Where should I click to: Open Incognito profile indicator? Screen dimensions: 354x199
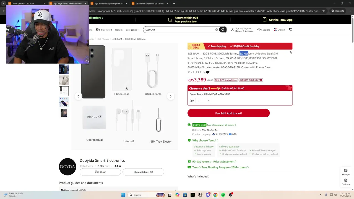tap(338, 11)
